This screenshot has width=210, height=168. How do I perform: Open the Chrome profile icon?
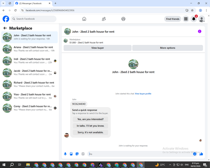point(200,10)
